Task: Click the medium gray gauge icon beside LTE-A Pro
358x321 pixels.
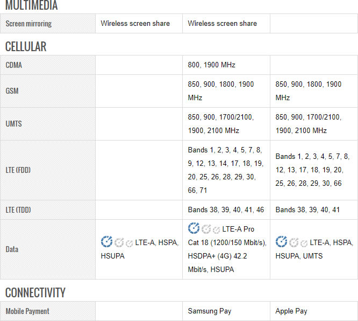Action: [x=206, y=229]
